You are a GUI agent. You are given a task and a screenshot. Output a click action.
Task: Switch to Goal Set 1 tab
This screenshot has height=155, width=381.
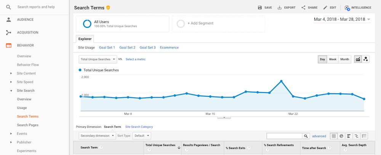(107, 48)
